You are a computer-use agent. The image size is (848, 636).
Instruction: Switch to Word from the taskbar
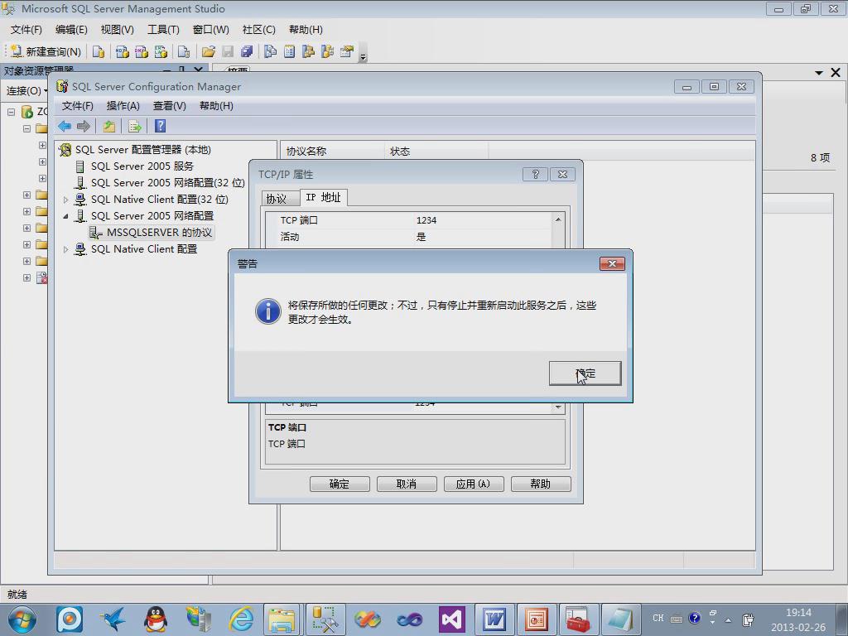tap(494, 619)
